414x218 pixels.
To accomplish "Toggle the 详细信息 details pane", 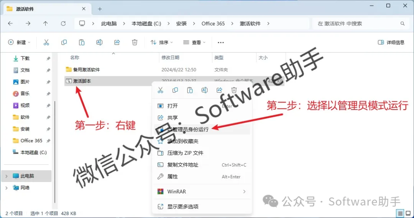I will [391, 42].
